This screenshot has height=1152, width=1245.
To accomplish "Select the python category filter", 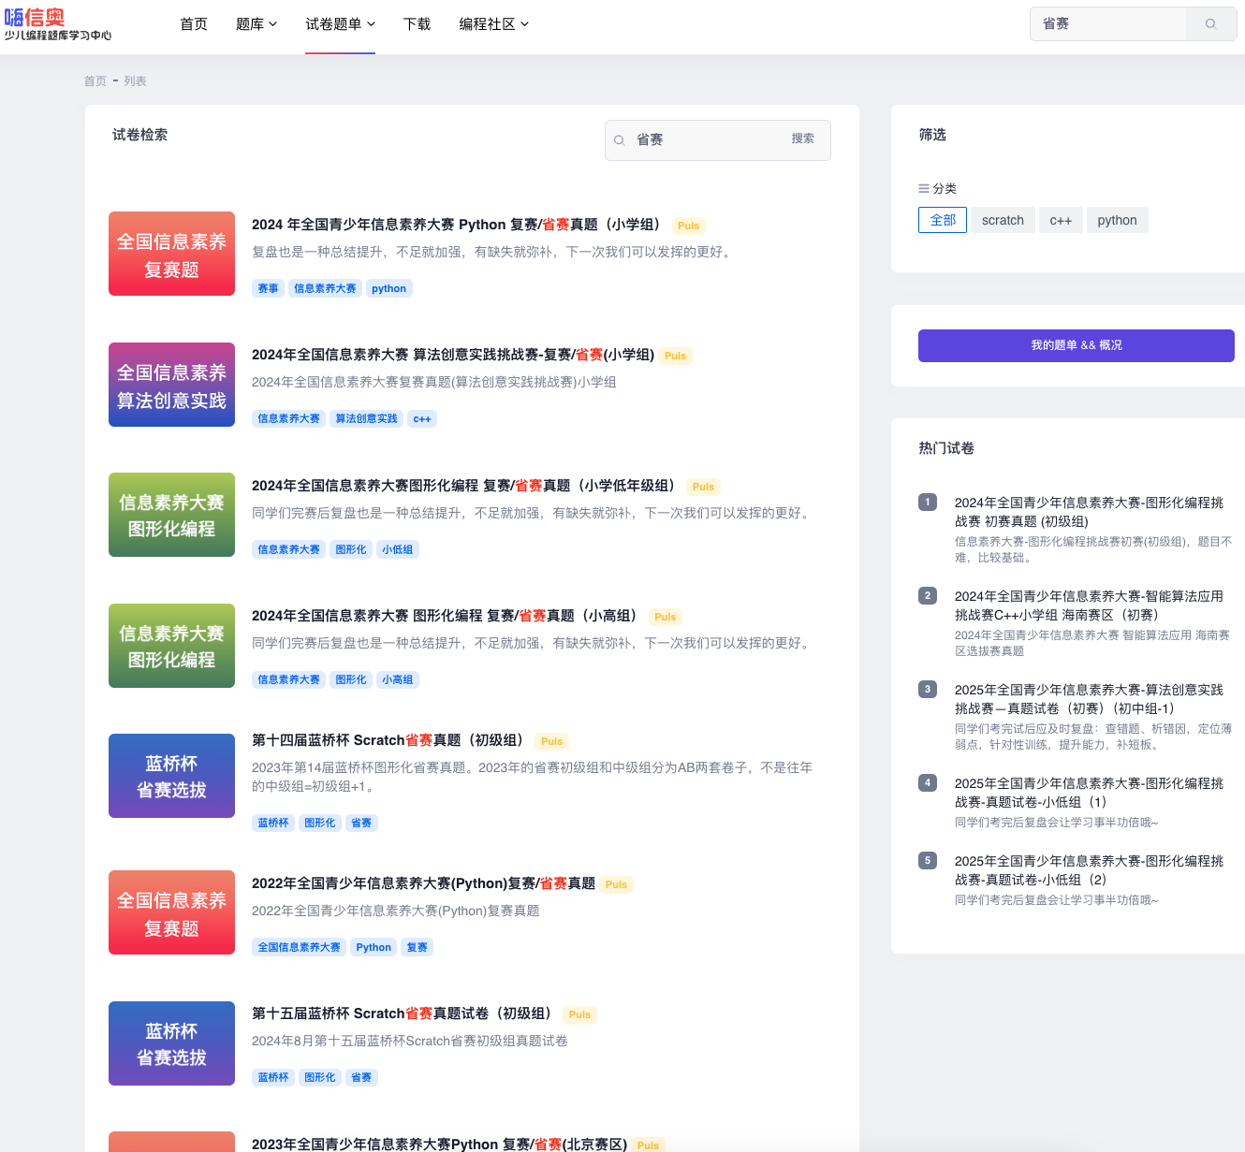I will coord(1117,220).
